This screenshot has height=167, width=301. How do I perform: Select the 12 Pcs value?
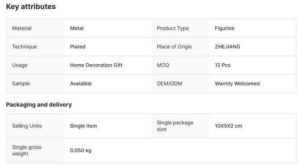pos(222,65)
